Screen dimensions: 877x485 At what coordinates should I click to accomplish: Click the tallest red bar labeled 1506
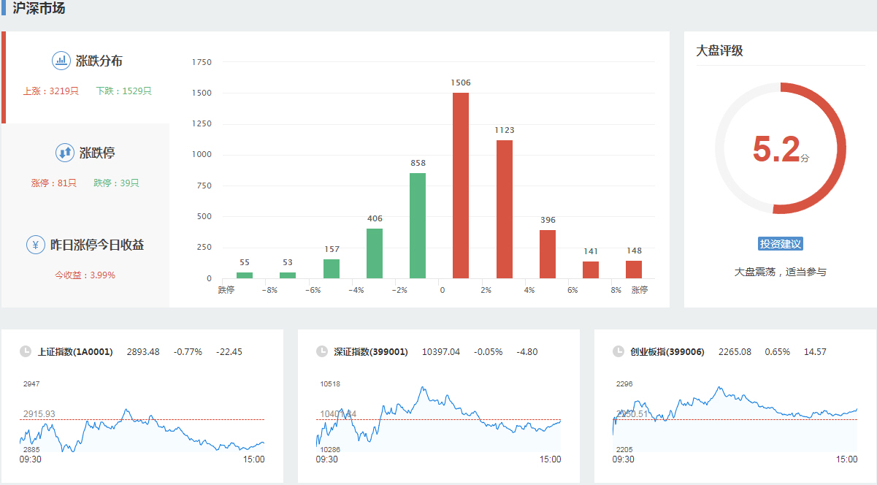point(461,186)
